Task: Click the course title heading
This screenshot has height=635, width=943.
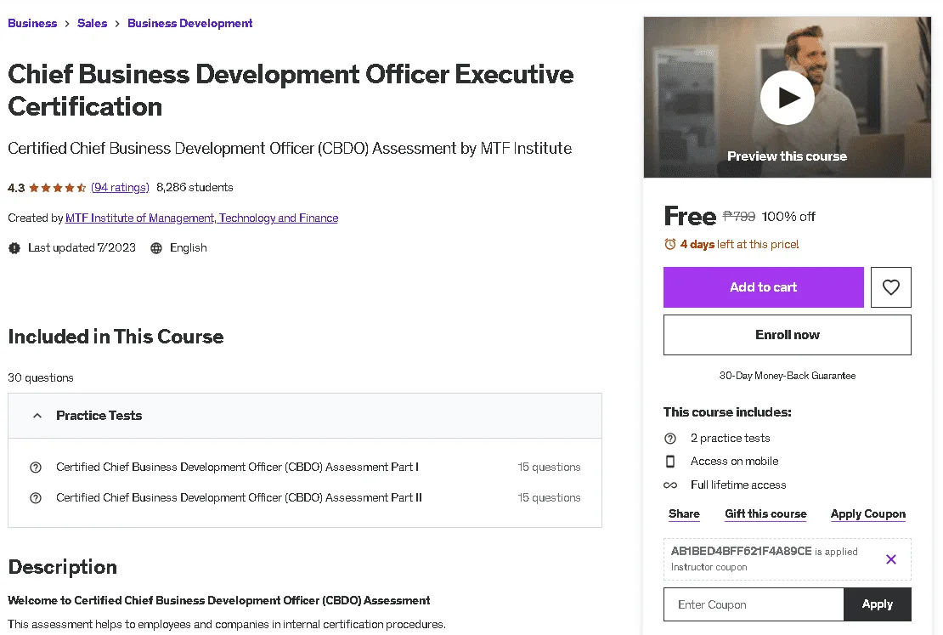Action: point(291,90)
